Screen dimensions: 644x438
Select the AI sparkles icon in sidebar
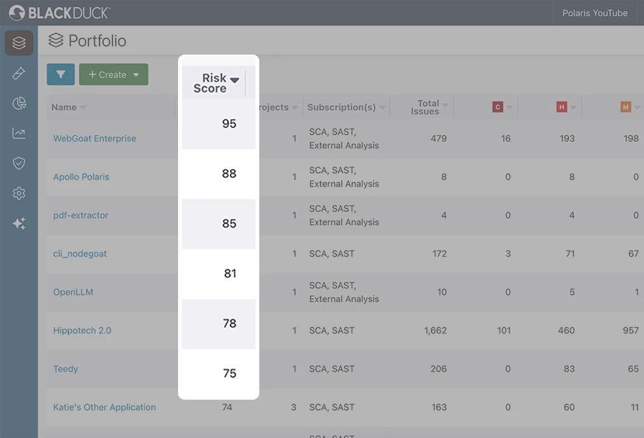coord(19,223)
